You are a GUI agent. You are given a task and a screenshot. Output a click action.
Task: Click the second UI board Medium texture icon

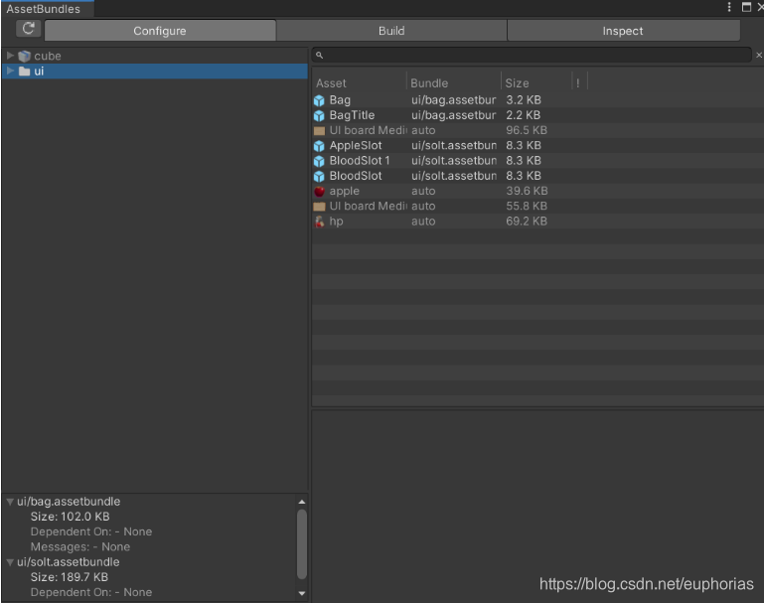(x=319, y=207)
